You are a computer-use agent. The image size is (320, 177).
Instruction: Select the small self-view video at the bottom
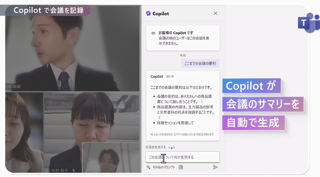[x=111, y=158]
